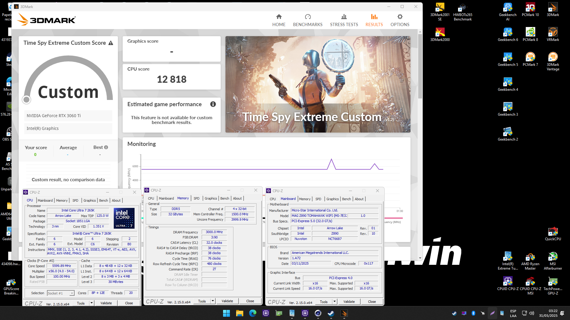This screenshot has width=570, height=320.
Task: Expand Tools dropdown arrow in right CPU-Z
Action: click(334, 302)
